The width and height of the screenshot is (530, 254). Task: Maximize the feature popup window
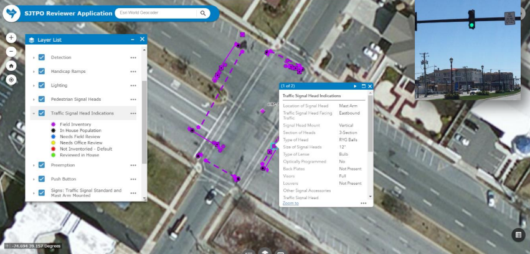point(364,86)
